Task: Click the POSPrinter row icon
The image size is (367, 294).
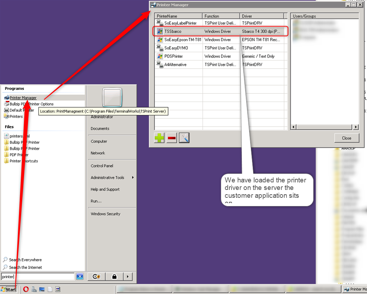Action: coord(160,56)
